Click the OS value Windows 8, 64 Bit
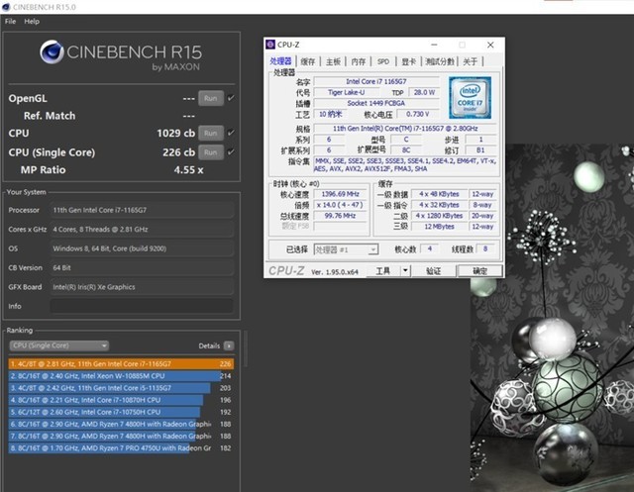 tap(142, 248)
